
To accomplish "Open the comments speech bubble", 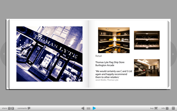I will click(29, 108).
